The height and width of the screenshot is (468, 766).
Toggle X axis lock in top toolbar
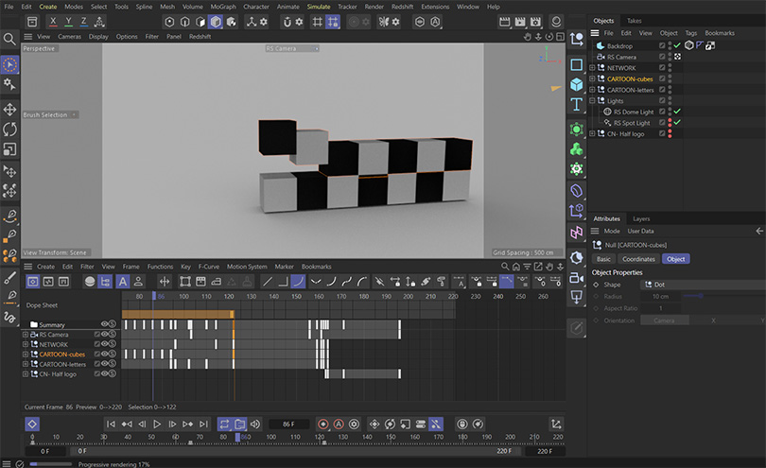click(x=55, y=21)
